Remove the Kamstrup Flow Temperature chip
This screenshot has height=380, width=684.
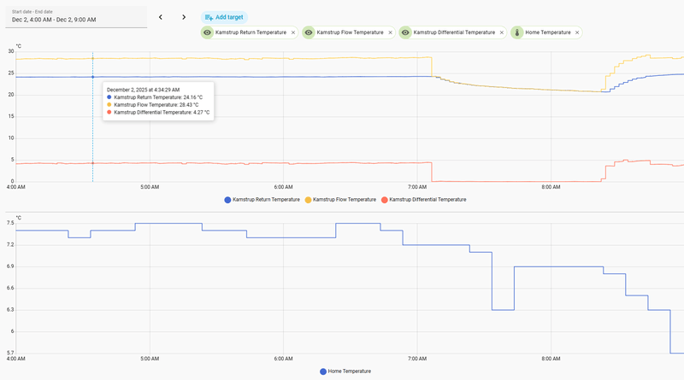[391, 32]
